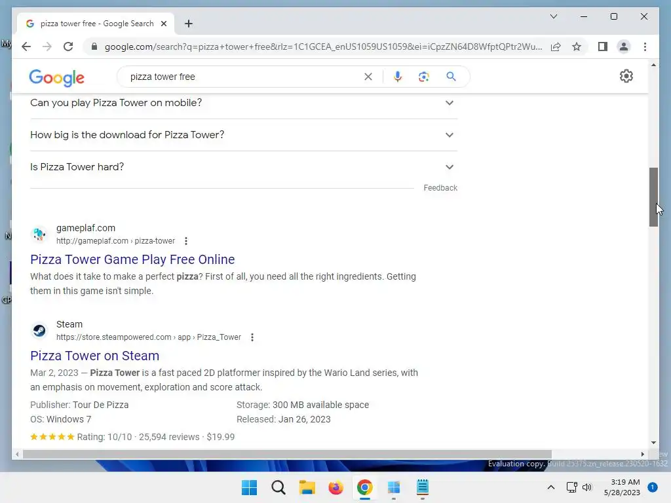Image resolution: width=671 pixels, height=503 pixels.
Task: Click the Chrome taskbar icon
Action: tap(364, 487)
